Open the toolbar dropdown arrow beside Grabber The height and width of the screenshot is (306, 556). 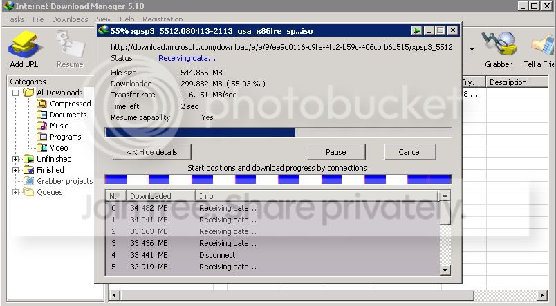(472, 49)
